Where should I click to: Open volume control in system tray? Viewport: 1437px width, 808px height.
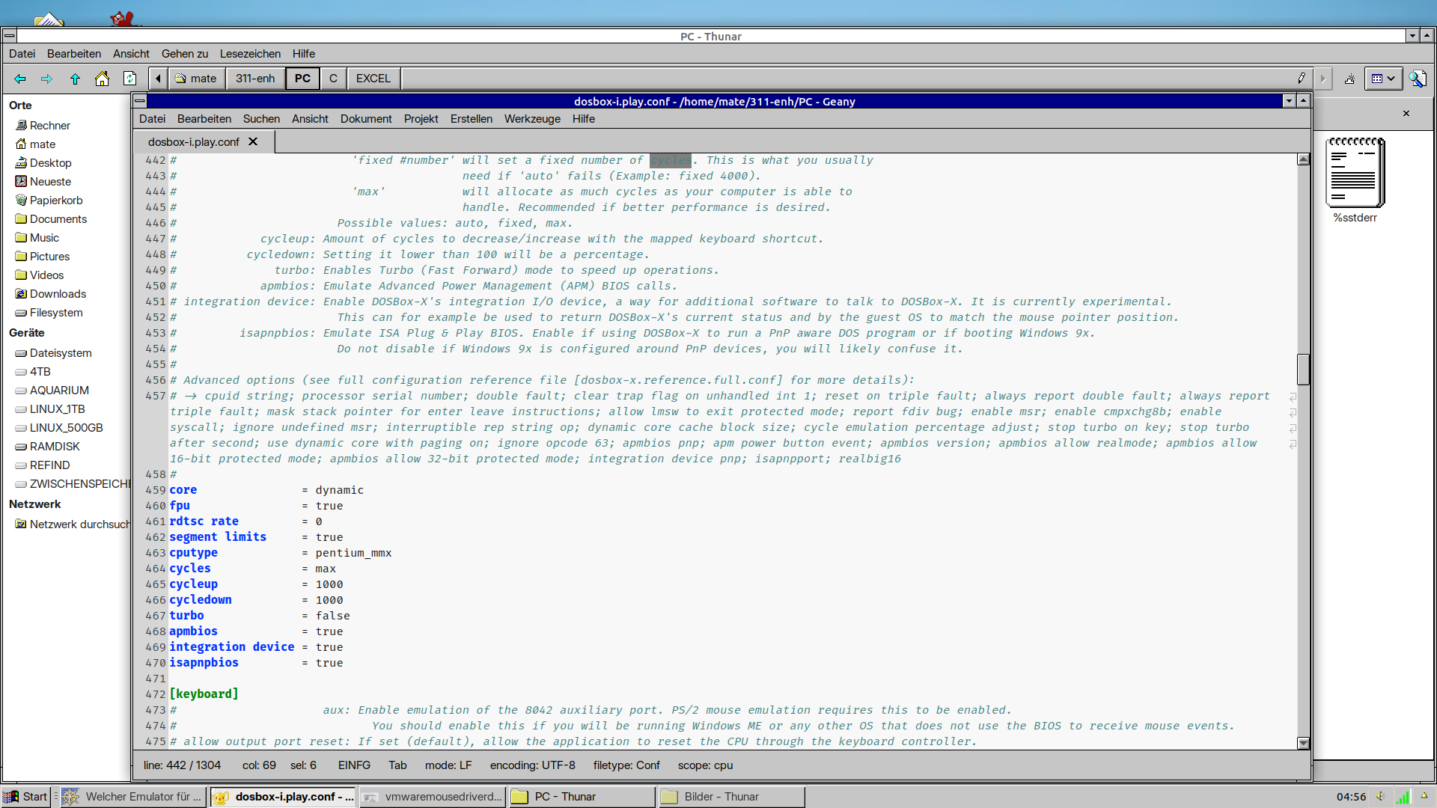1381,797
